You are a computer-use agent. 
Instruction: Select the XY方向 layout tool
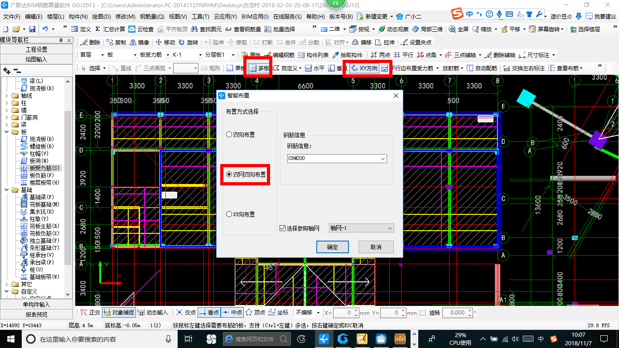tap(364, 68)
